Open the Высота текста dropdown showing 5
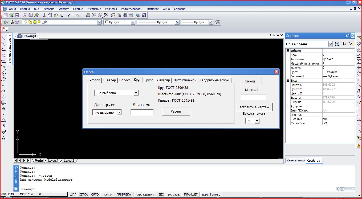 (x=257, y=121)
